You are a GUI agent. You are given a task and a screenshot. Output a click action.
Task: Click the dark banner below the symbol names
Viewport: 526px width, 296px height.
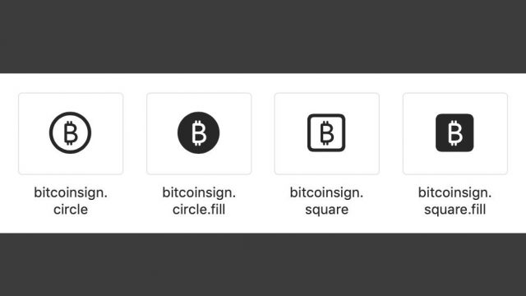263,265
